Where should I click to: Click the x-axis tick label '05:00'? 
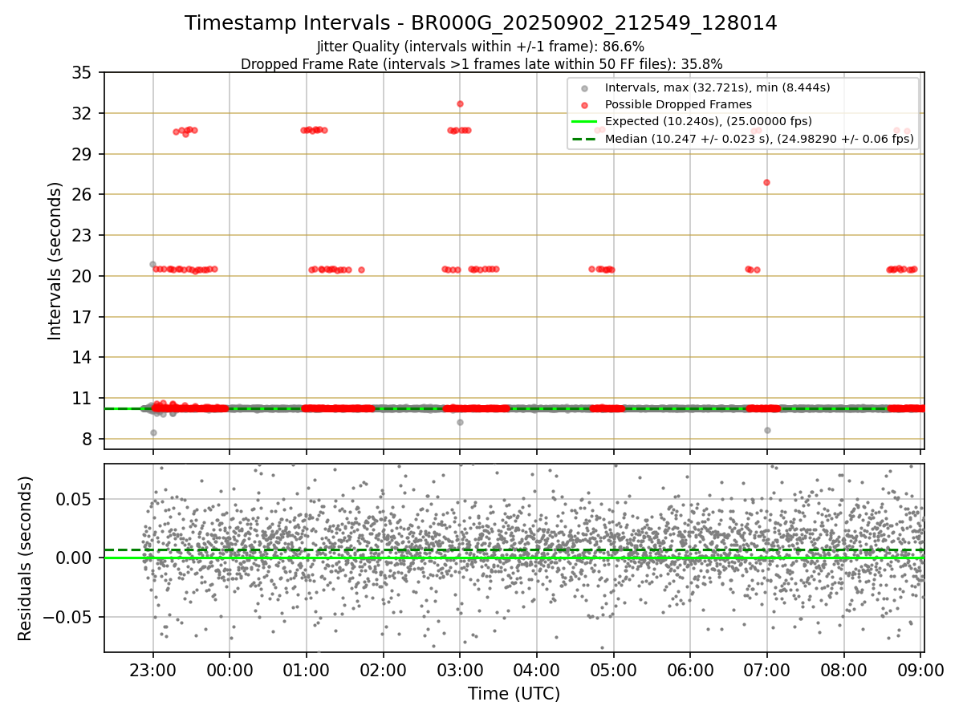(613, 671)
